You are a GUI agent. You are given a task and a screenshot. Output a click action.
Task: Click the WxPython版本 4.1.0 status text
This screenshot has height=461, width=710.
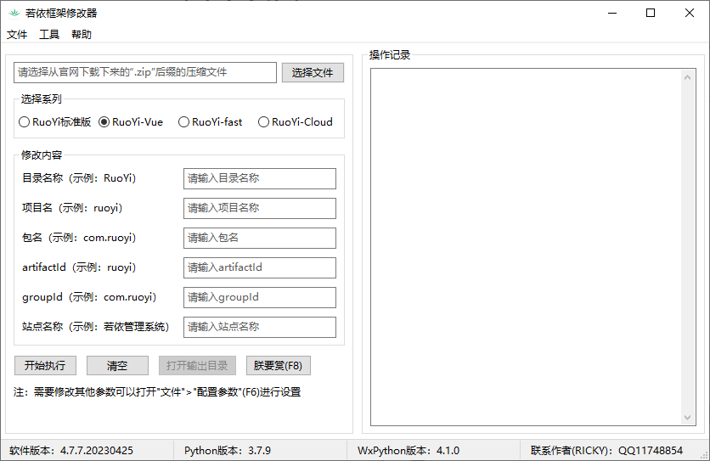click(409, 451)
